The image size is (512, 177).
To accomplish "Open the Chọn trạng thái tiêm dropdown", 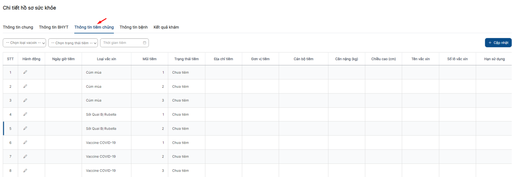I will [x=73, y=43].
